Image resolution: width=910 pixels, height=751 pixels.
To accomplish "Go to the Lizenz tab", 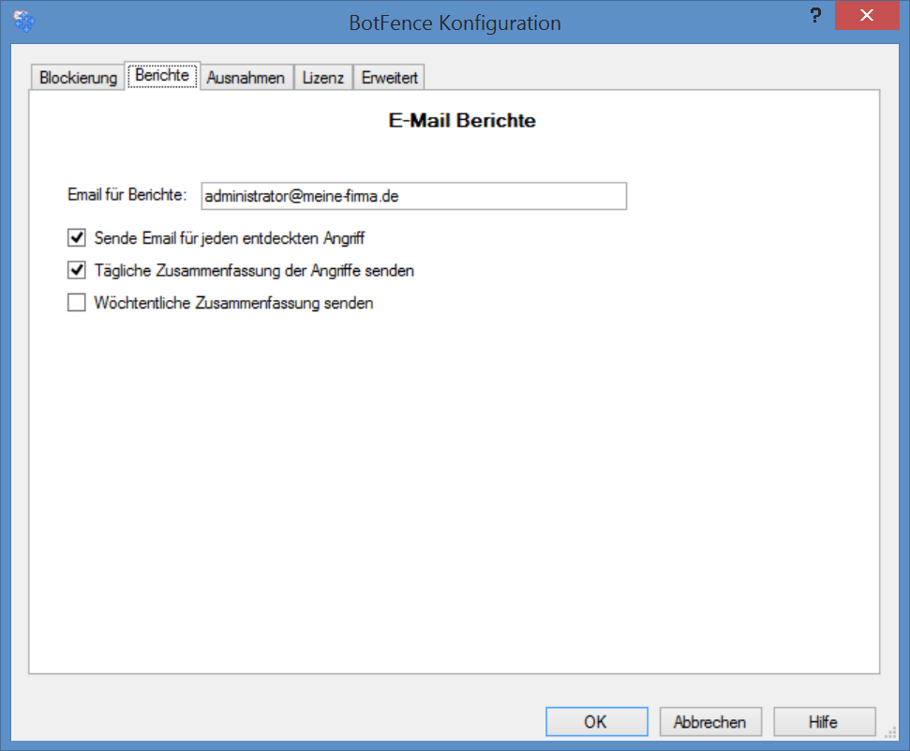I will coord(323,78).
